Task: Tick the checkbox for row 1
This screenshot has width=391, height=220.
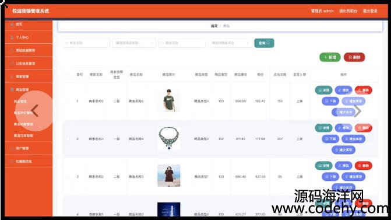Action: (68, 101)
